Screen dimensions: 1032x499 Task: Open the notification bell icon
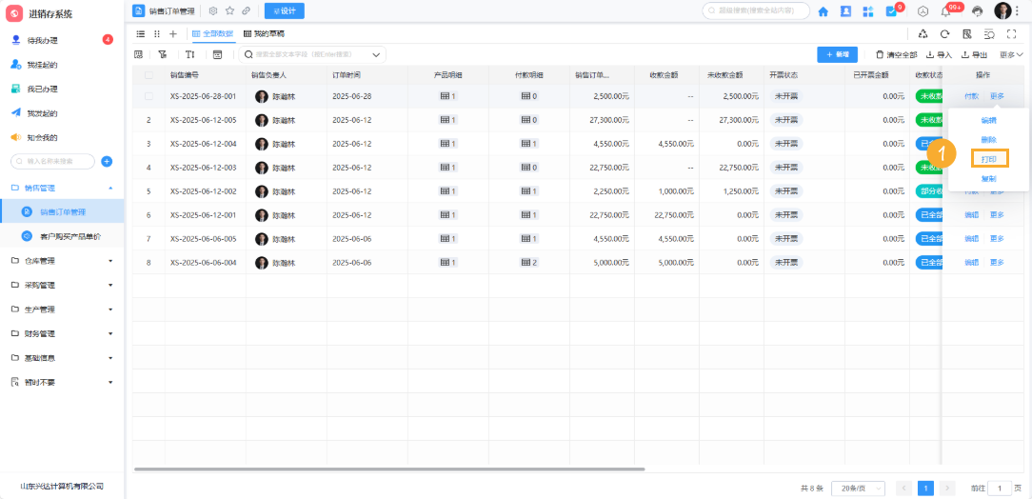coord(945,11)
